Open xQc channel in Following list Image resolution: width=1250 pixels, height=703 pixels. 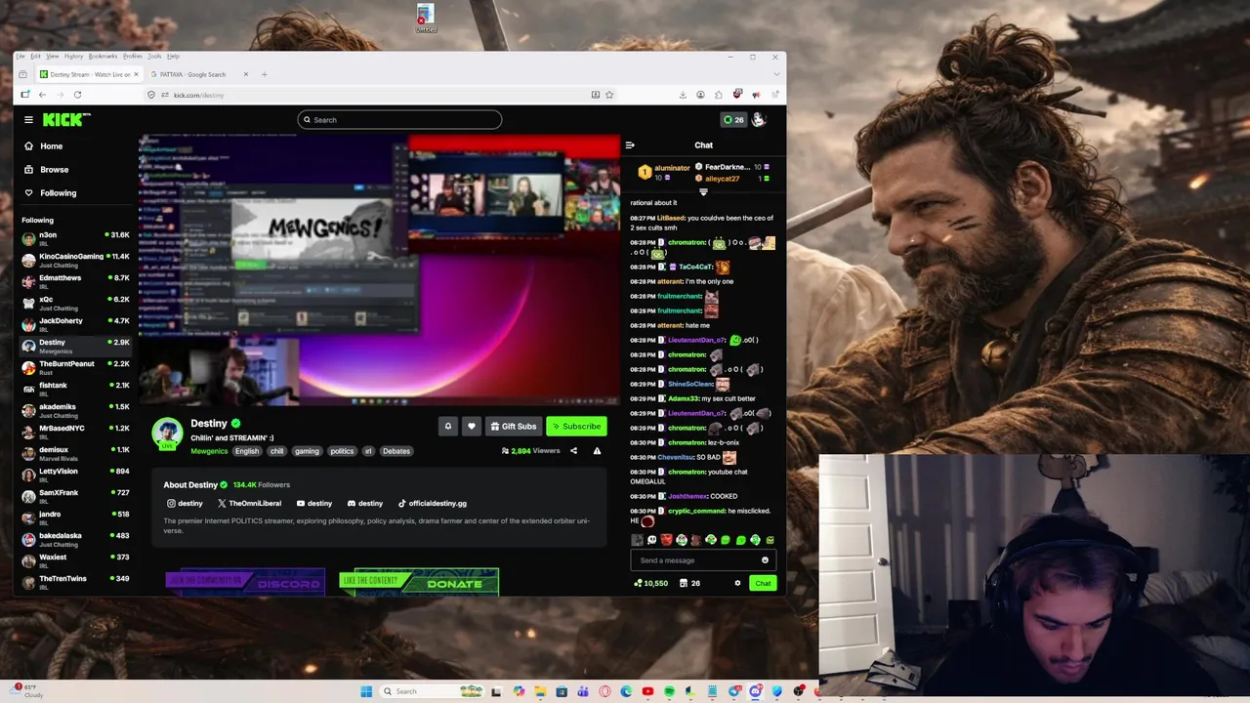click(x=76, y=303)
